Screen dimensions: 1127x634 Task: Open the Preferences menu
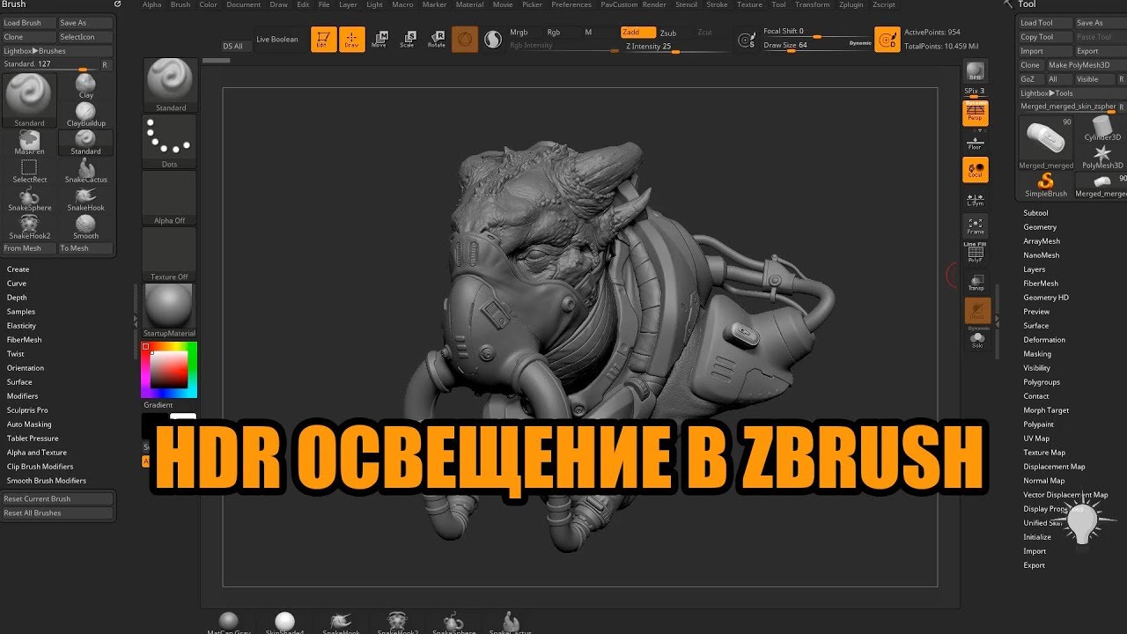coord(571,4)
